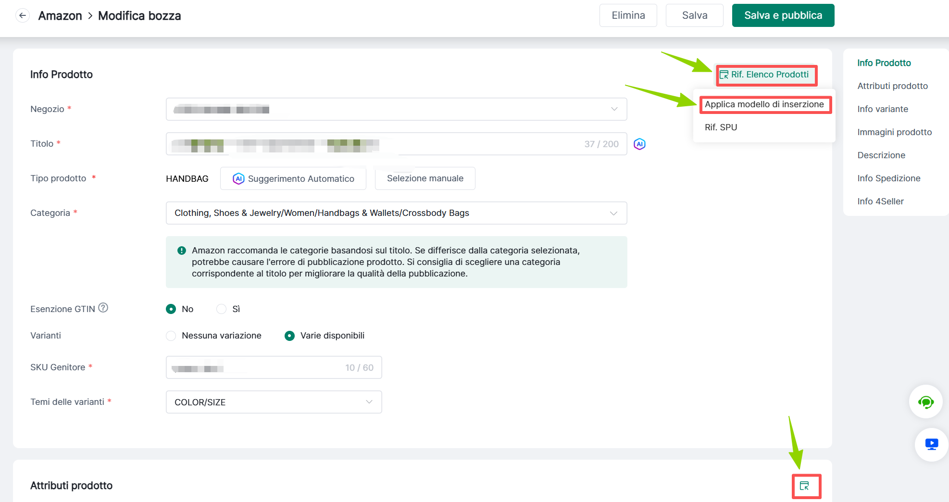
Task: Select the Rif. SPU menu entry
Action: pyautogui.click(x=721, y=127)
